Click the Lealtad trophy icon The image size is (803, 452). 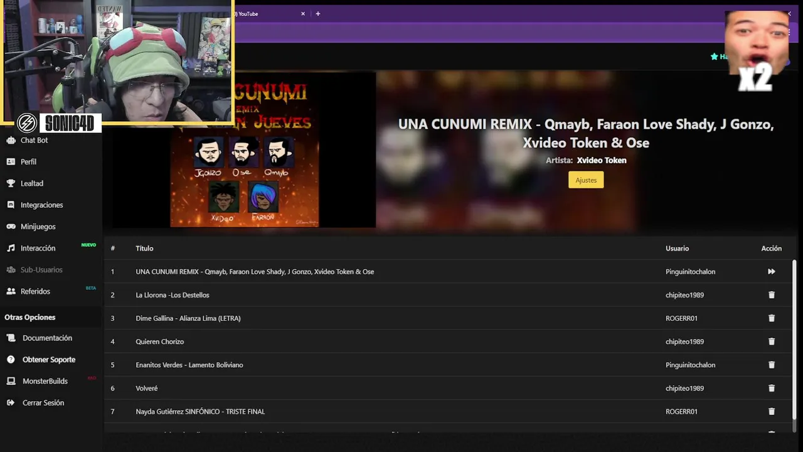pyautogui.click(x=11, y=183)
